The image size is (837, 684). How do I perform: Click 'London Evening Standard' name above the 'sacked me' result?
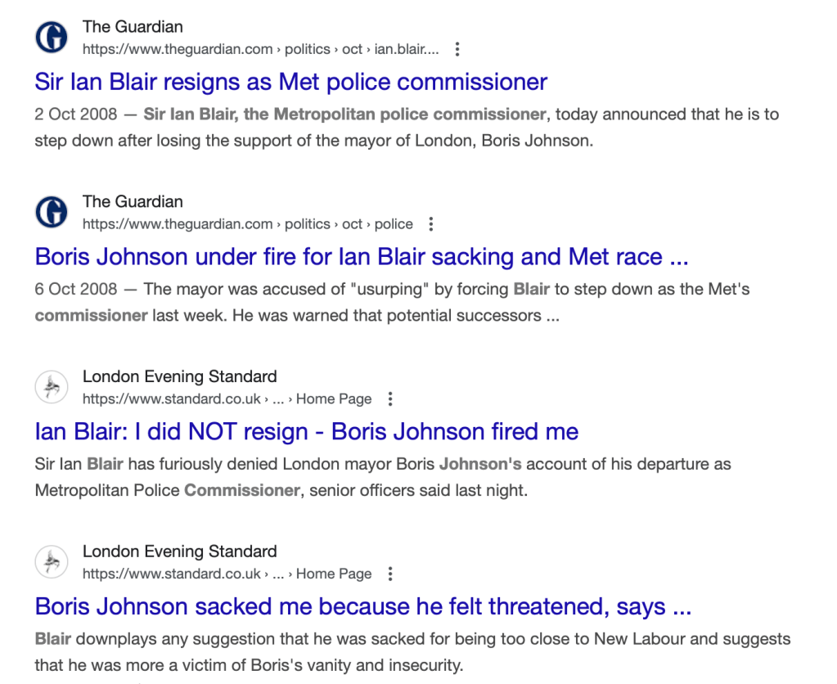pyautogui.click(x=179, y=551)
